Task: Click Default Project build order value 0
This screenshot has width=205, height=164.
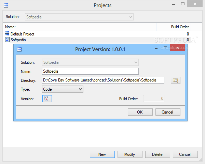Action: (x=188, y=34)
